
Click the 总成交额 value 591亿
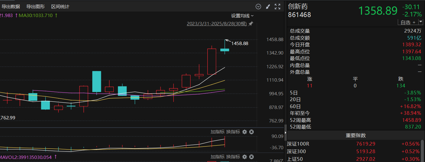pos(414,38)
